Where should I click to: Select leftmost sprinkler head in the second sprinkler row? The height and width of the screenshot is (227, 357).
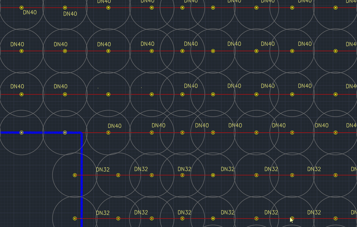point(21,51)
